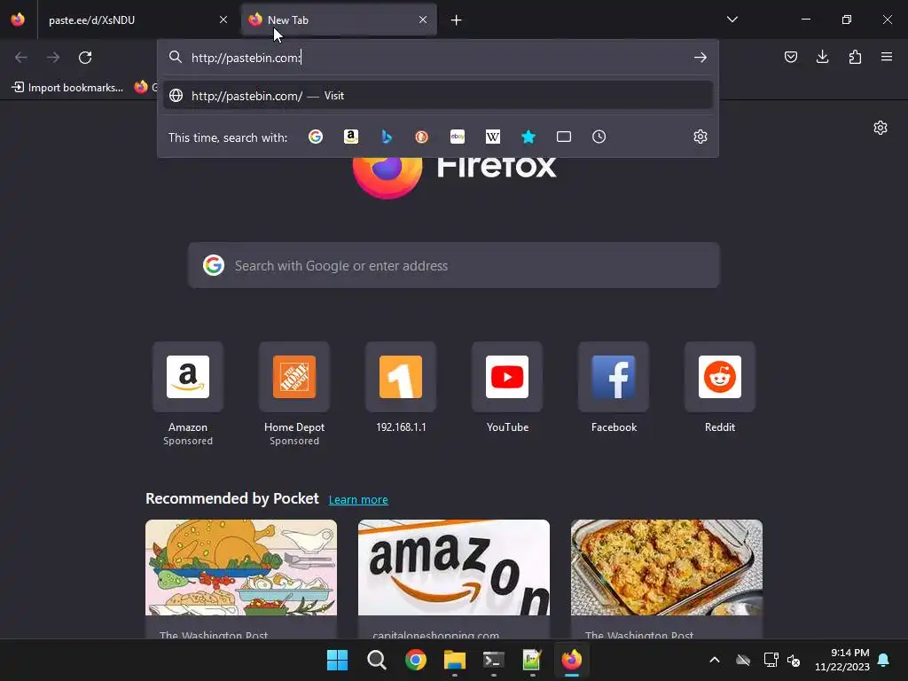Search open tabs via tab icon
The height and width of the screenshot is (681, 908).
tap(563, 137)
